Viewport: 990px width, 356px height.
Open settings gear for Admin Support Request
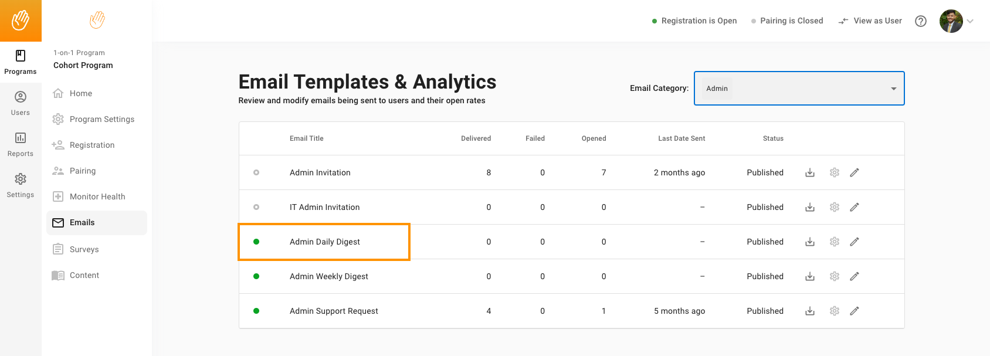click(835, 311)
